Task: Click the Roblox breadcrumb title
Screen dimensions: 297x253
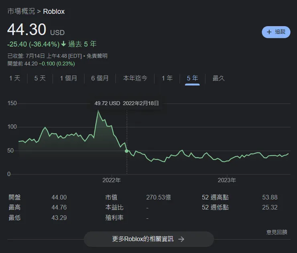Action: 54,12
